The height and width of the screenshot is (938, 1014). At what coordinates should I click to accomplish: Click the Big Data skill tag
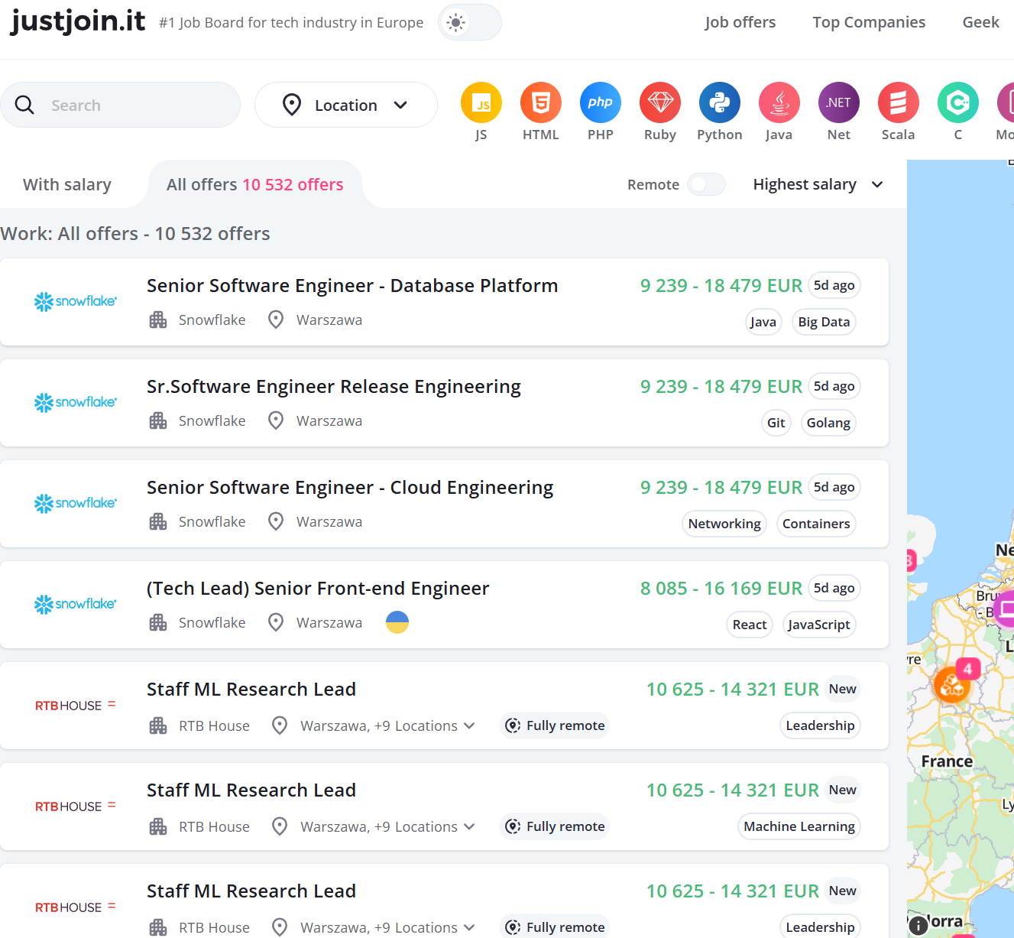click(x=824, y=322)
